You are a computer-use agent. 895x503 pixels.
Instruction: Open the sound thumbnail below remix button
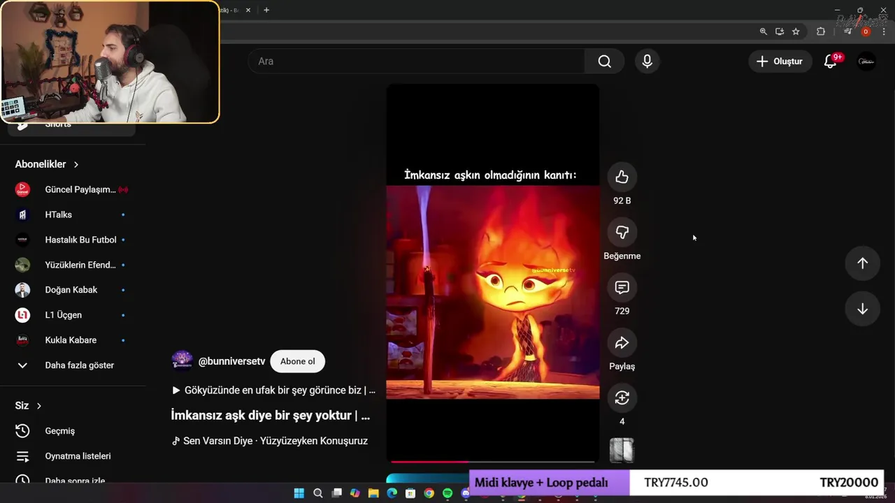coord(622,451)
